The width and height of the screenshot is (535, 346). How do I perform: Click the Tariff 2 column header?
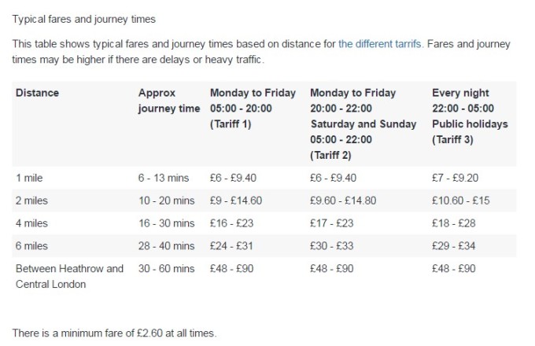coord(363,123)
